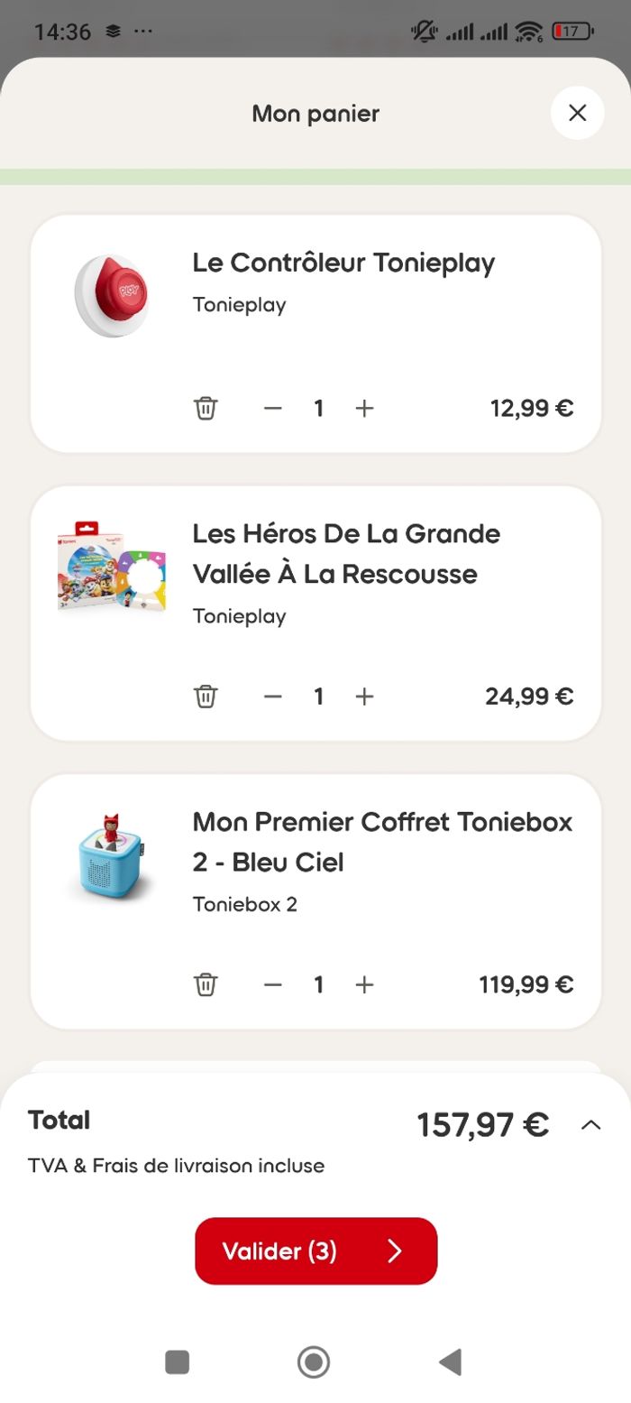Image resolution: width=631 pixels, height=1403 pixels.
Task: Remove Les Héros De La Grande Vallée item
Action: [206, 697]
